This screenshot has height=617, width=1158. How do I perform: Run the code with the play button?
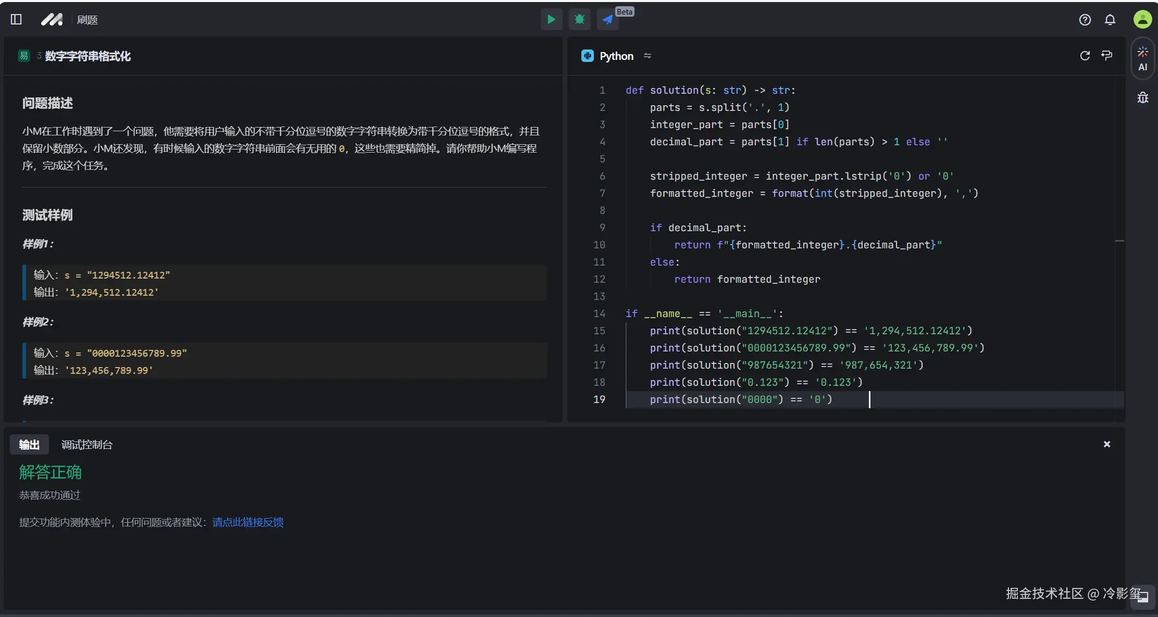click(x=551, y=20)
